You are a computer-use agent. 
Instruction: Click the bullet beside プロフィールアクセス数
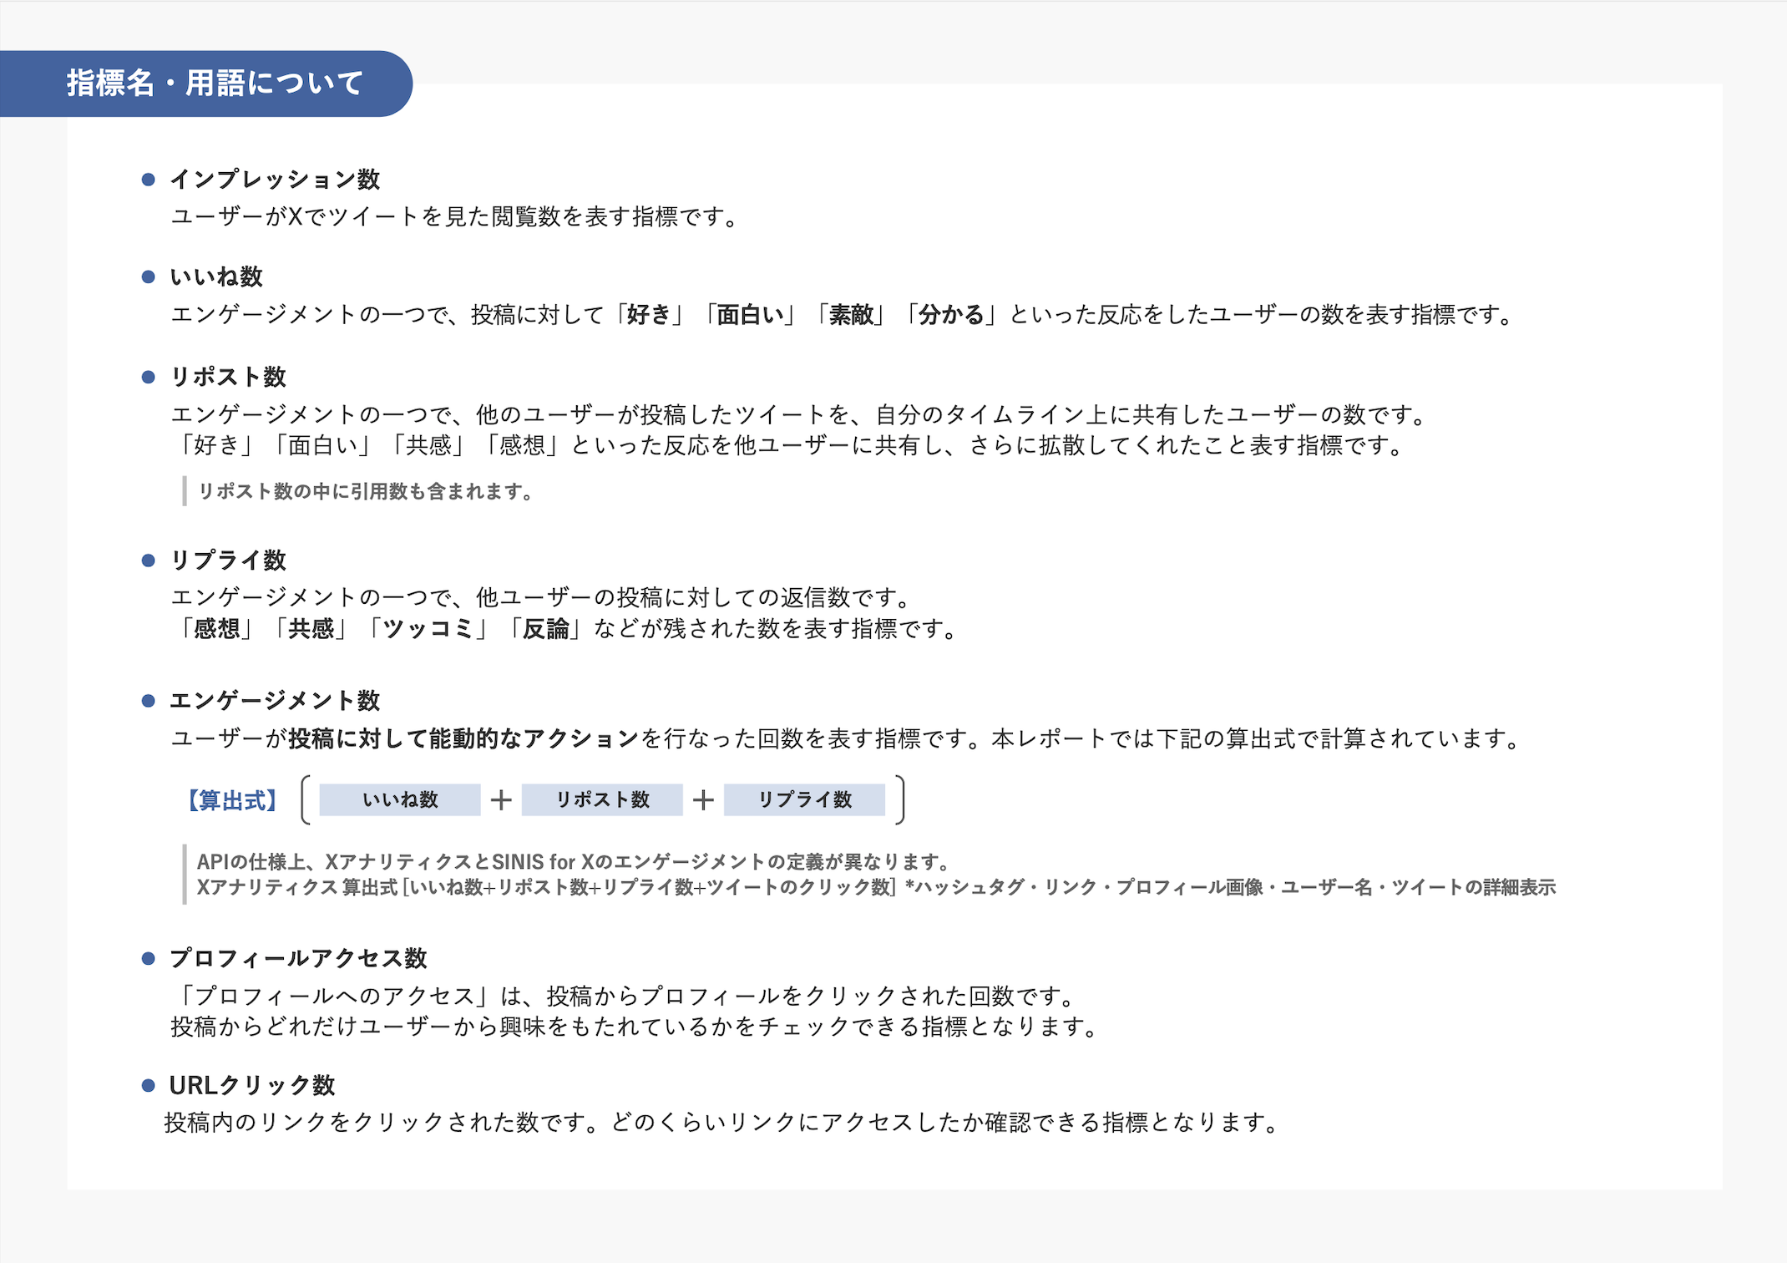tap(149, 958)
